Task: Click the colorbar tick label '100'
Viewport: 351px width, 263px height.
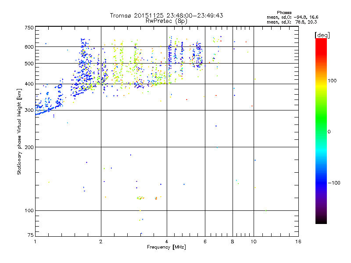Action: [332, 81]
